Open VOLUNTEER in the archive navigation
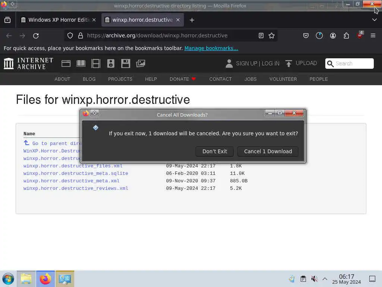This screenshot has height=287, width=382. [x=283, y=79]
